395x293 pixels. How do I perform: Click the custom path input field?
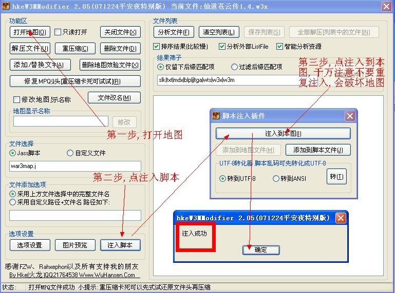pyautogui.click(x=75, y=215)
